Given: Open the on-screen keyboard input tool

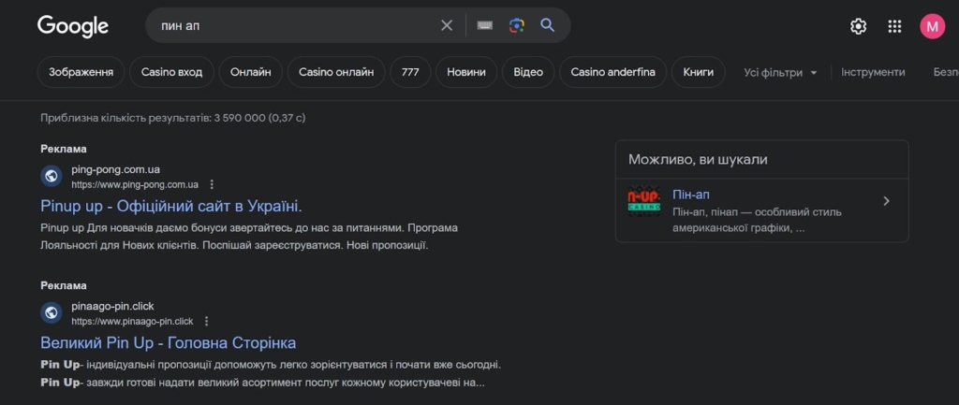Looking at the screenshot, I should pyautogui.click(x=484, y=25).
